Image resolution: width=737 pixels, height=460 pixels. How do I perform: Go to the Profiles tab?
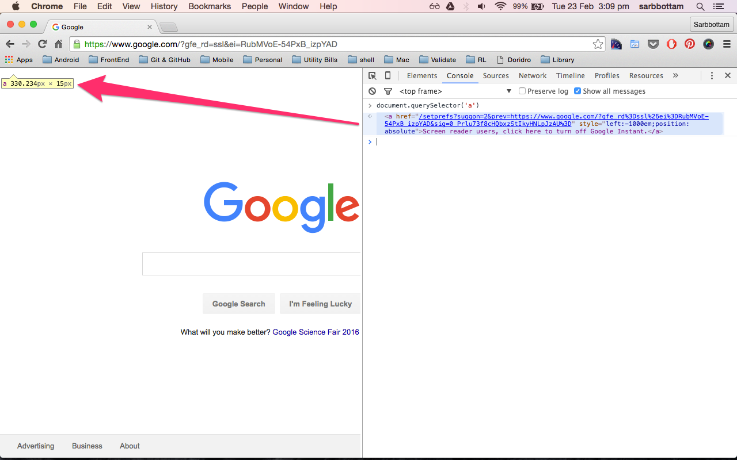(607, 75)
